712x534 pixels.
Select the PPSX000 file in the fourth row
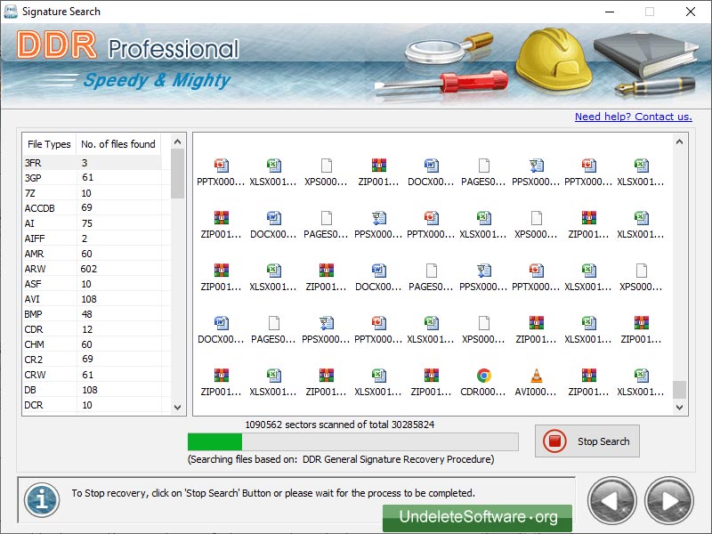coord(326,330)
